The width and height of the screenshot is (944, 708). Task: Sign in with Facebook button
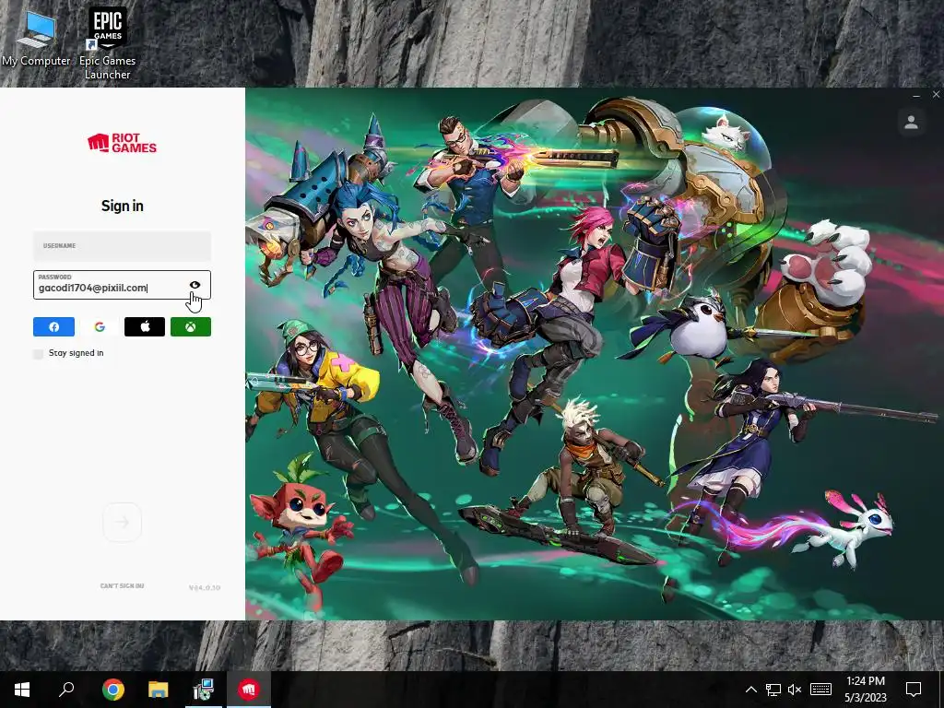tap(53, 327)
